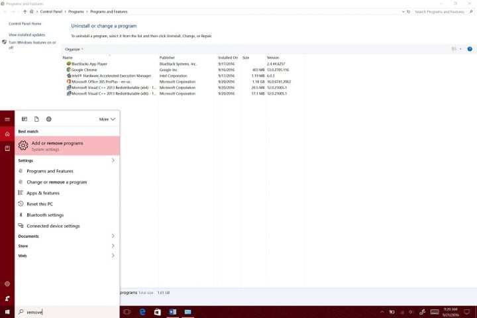Click the Windows Start button

coord(7,312)
